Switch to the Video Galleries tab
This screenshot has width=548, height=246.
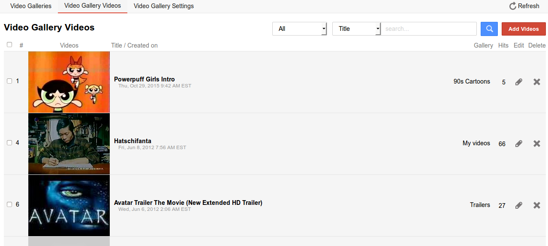(x=31, y=6)
